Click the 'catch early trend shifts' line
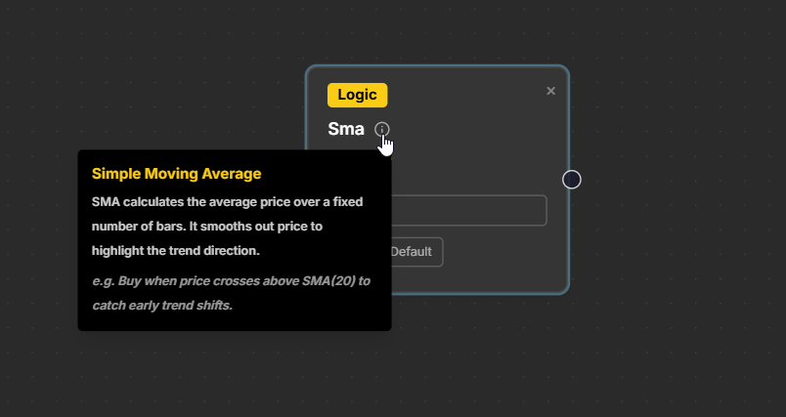786x417 pixels. 163,305
